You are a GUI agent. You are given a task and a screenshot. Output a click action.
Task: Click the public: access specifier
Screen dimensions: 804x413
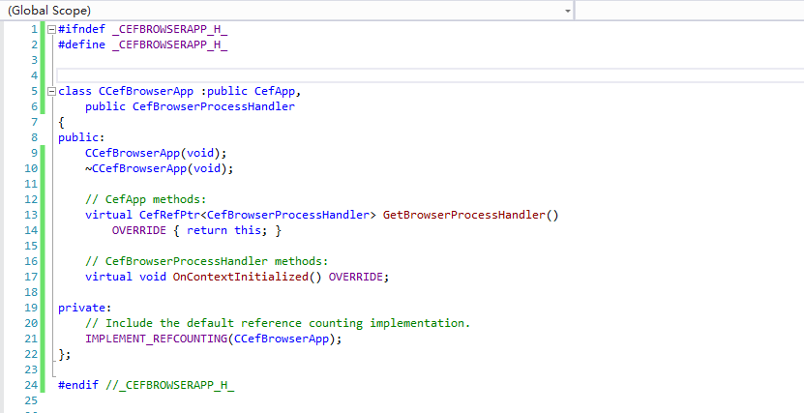click(x=81, y=137)
